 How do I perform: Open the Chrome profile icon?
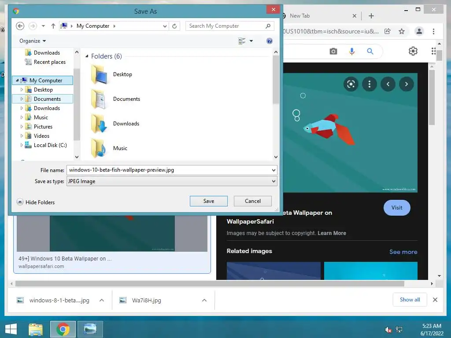(419, 31)
